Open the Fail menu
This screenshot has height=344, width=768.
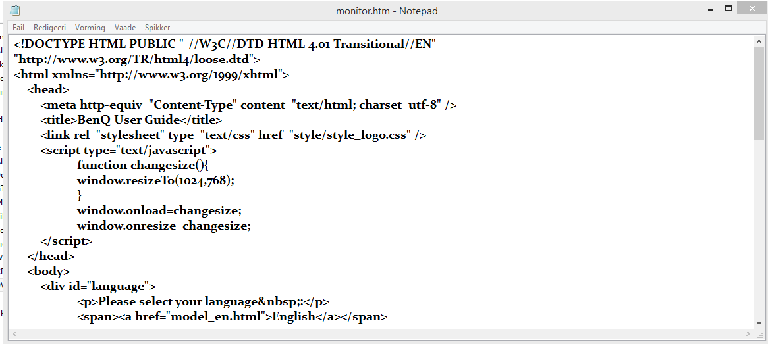pyautogui.click(x=18, y=28)
